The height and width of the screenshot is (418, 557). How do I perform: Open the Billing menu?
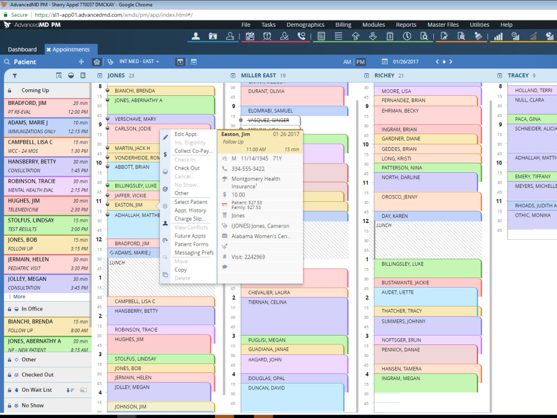click(343, 25)
